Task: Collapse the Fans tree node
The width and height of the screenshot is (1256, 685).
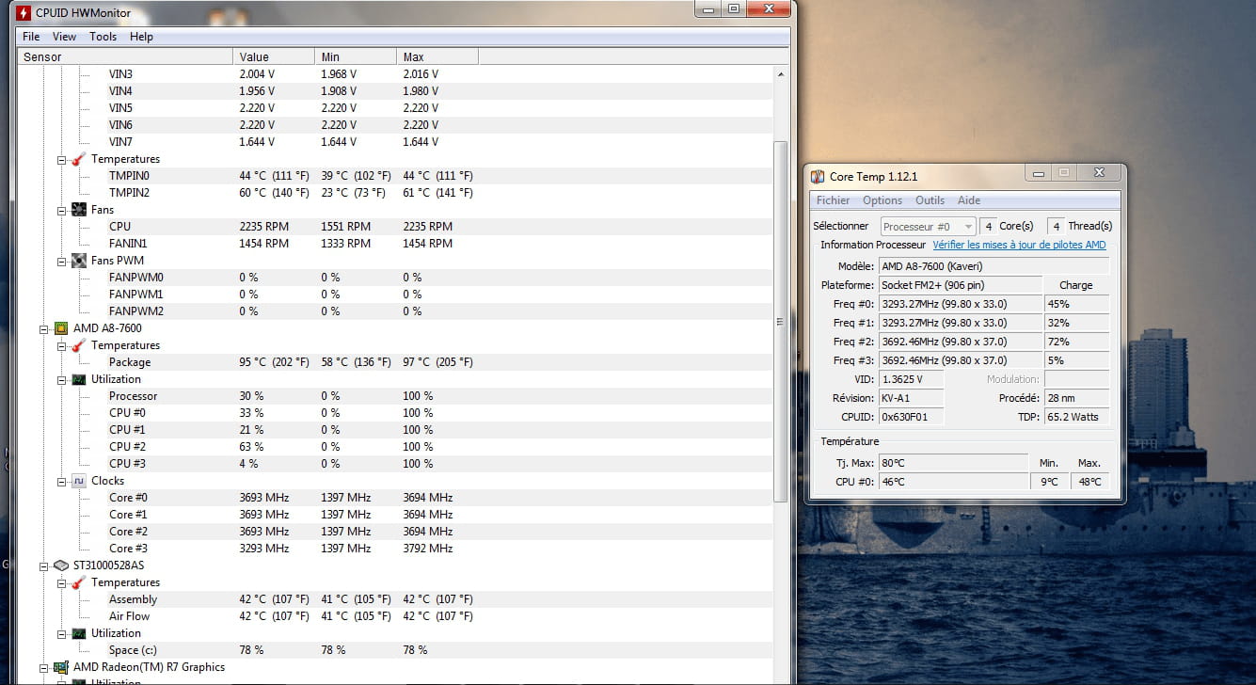Action: coord(62,210)
